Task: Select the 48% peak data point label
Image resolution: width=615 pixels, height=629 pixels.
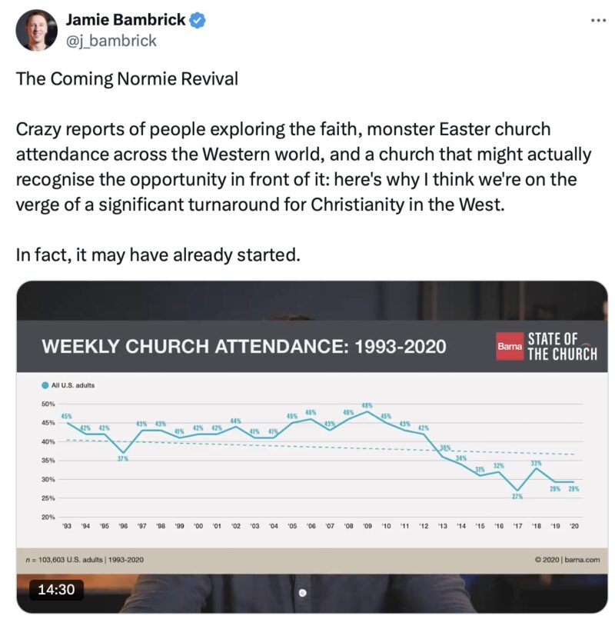Action: click(367, 405)
